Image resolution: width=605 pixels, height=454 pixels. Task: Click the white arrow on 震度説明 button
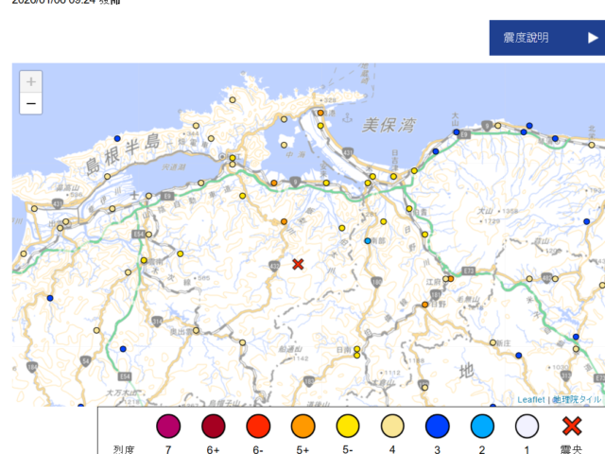coord(593,38)
